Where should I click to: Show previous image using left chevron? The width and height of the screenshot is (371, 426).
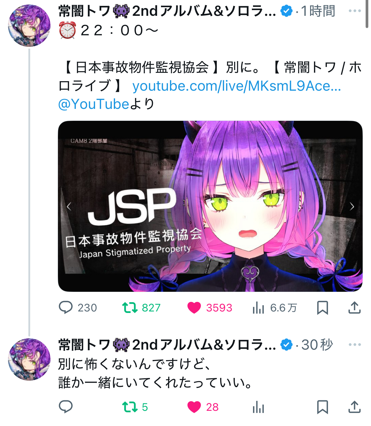coord(69,206)
